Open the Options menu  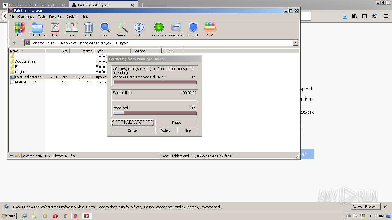point(72,16)
